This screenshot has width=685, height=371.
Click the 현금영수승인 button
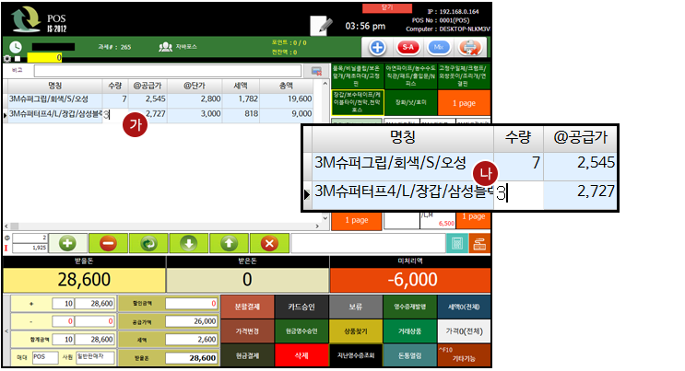coord(301,331)
